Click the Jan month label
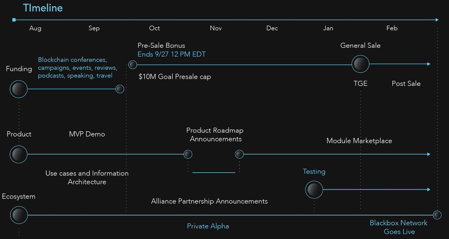Screen dimensions: 449x239 click(328, 28)
